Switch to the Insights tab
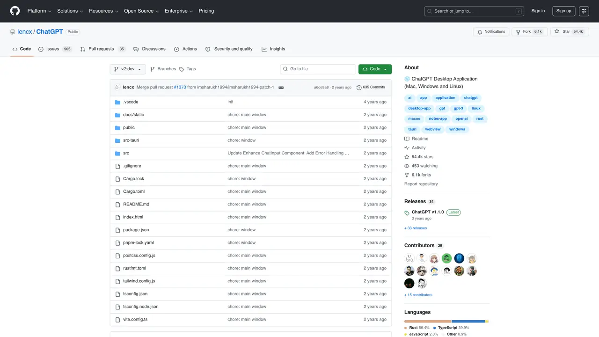The width and height of the screenshot is (599, 337). [273, 49]
